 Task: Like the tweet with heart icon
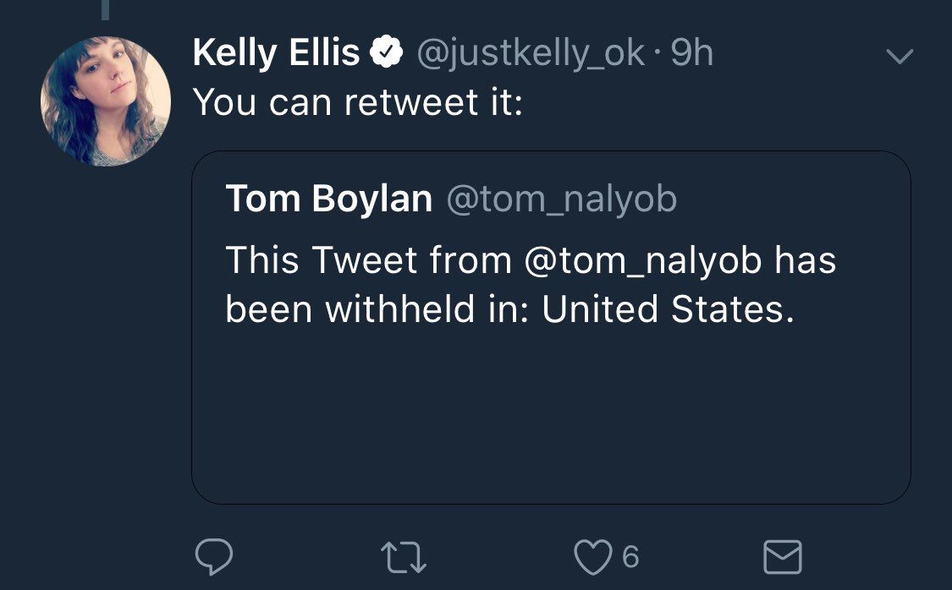point(592,557)
